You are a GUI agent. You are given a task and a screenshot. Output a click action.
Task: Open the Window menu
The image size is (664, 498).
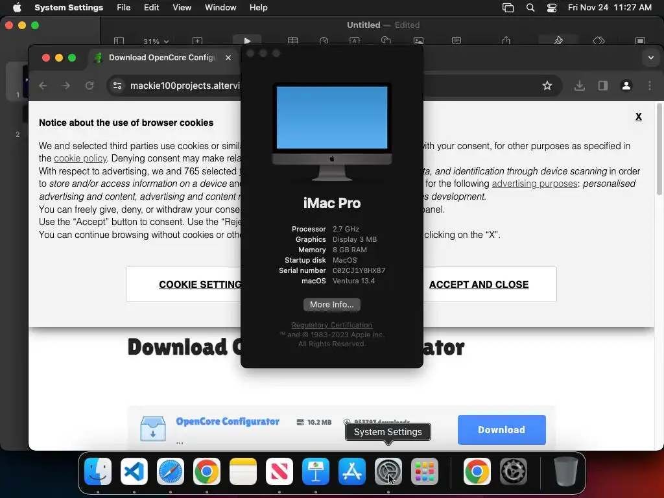click(x=220, y=7)
